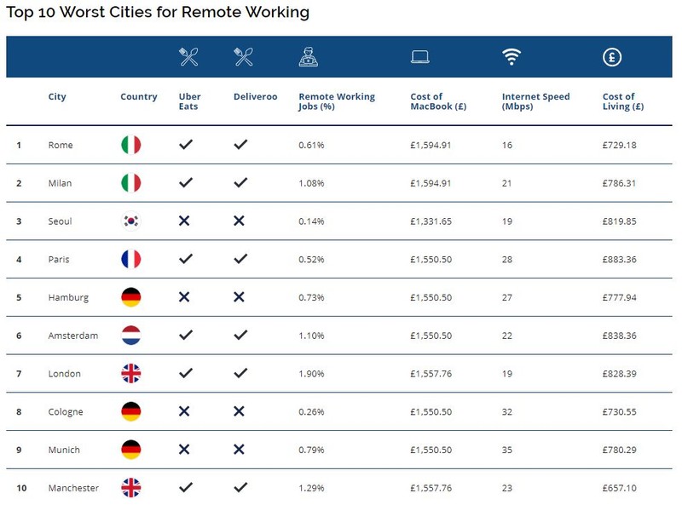
Task: Click the pound sign cost of living icon
Action: [612, 57]
